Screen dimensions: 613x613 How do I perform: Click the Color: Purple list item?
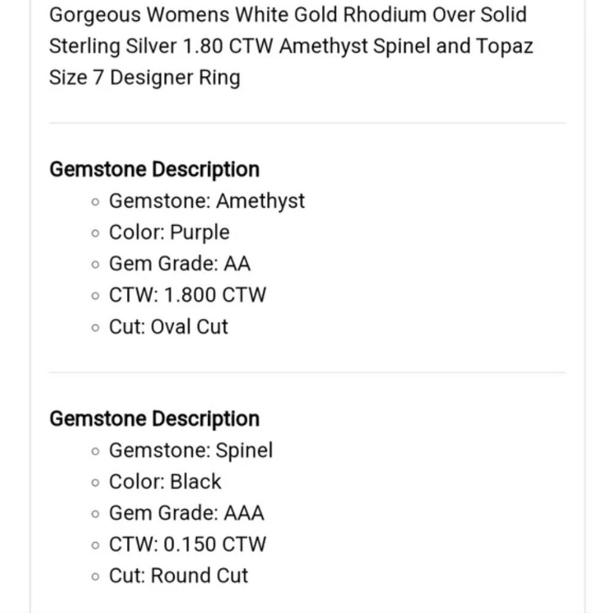169,232
